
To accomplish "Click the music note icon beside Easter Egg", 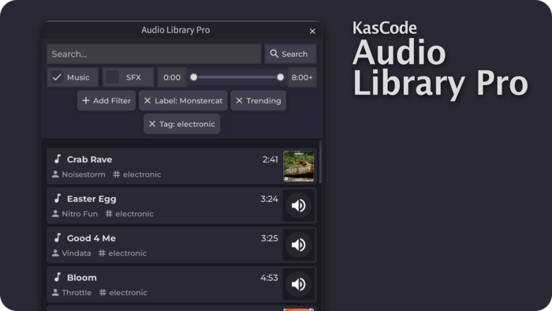I will (58, 199).
